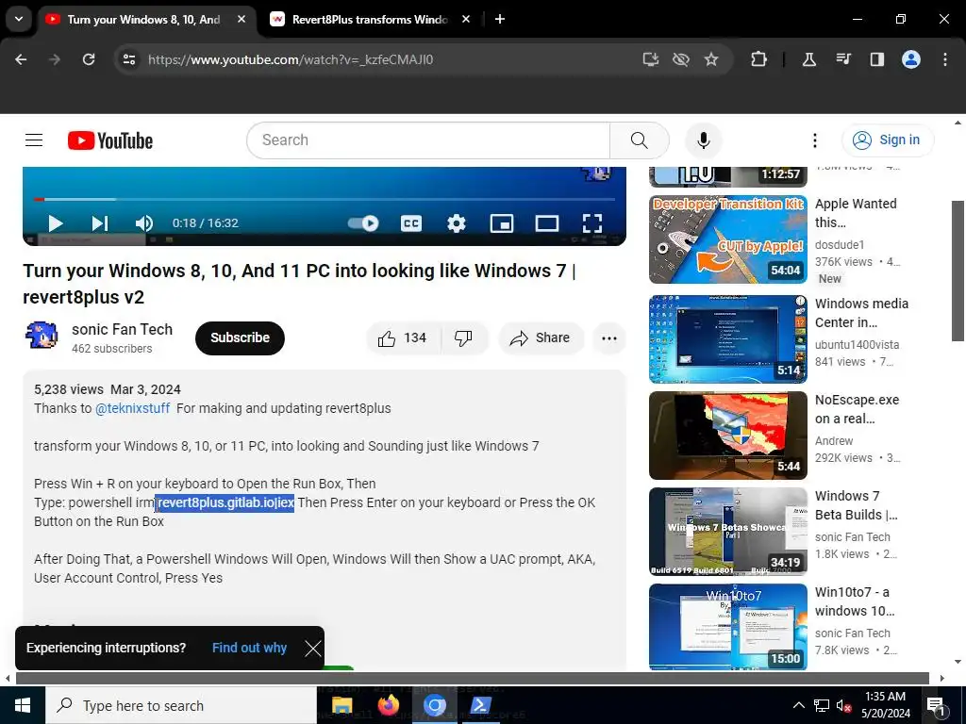966x724 pixels.
Task: Toggle the autoplay switch
Action: click(363, 222)
